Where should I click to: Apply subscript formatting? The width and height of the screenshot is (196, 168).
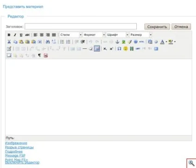(x=105, y=49)
